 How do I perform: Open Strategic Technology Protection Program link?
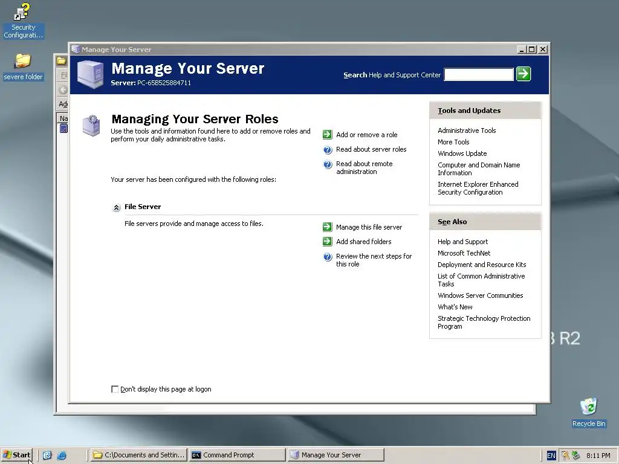[484, 323]
